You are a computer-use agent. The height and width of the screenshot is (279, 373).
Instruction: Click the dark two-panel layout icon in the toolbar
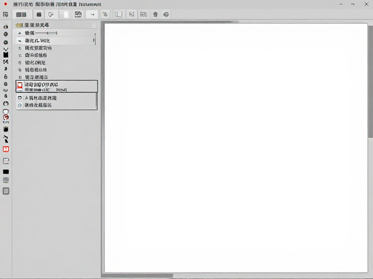[x=21, y=15]
